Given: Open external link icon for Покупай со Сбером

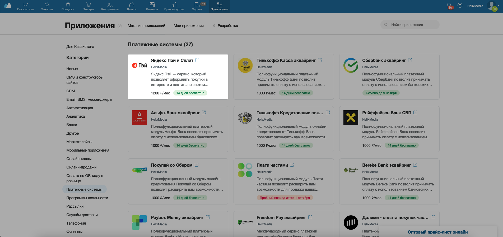Looking at the screenshot, I should (197, 165).
